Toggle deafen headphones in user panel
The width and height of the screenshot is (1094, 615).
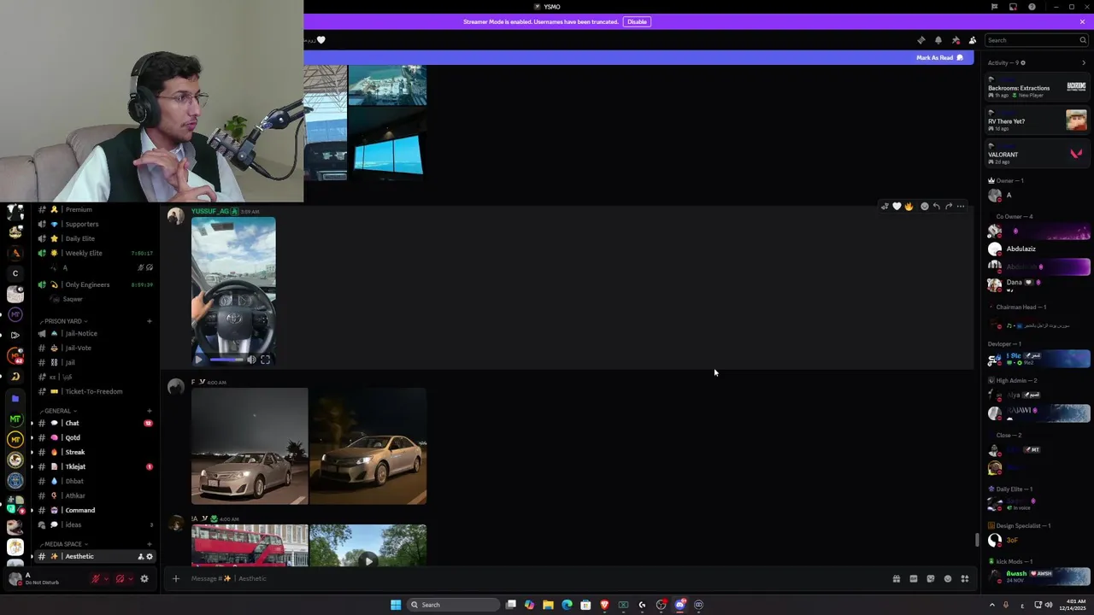click(x=120, y=578)
